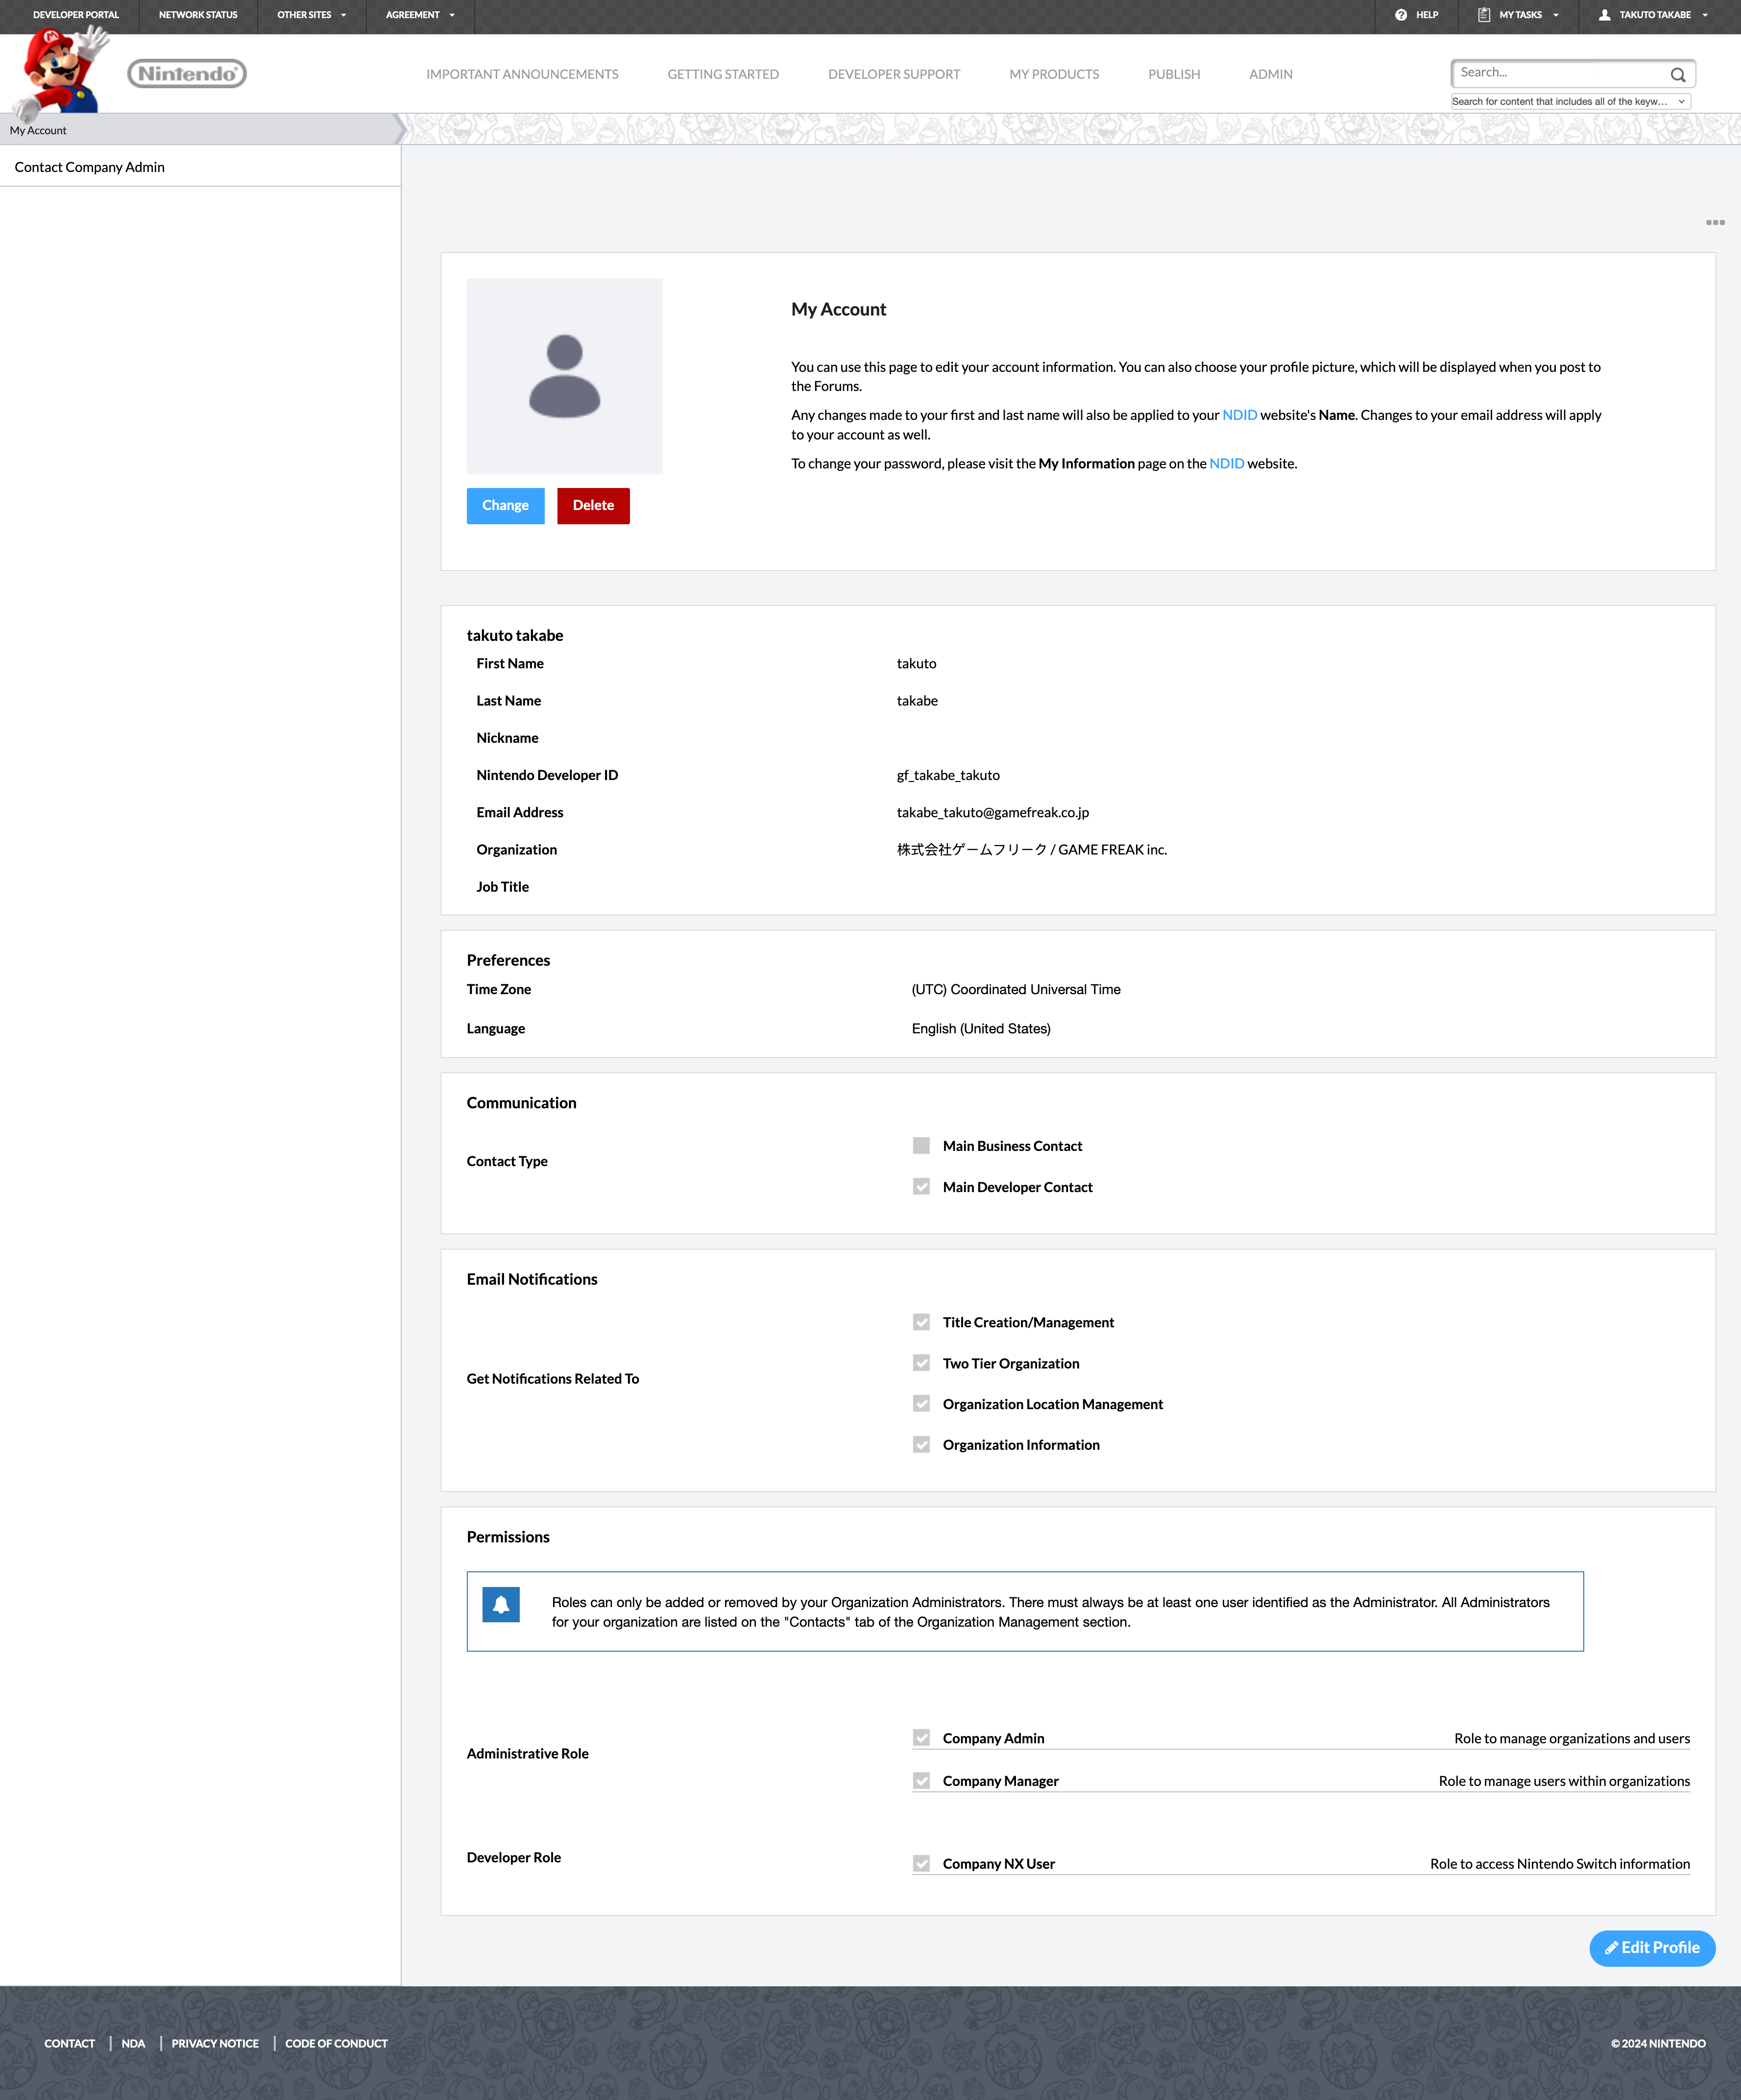The image size is (1741, 2100).
Task: Click "Role to access Nintendo Switch information" text
Action: 1560,1864
